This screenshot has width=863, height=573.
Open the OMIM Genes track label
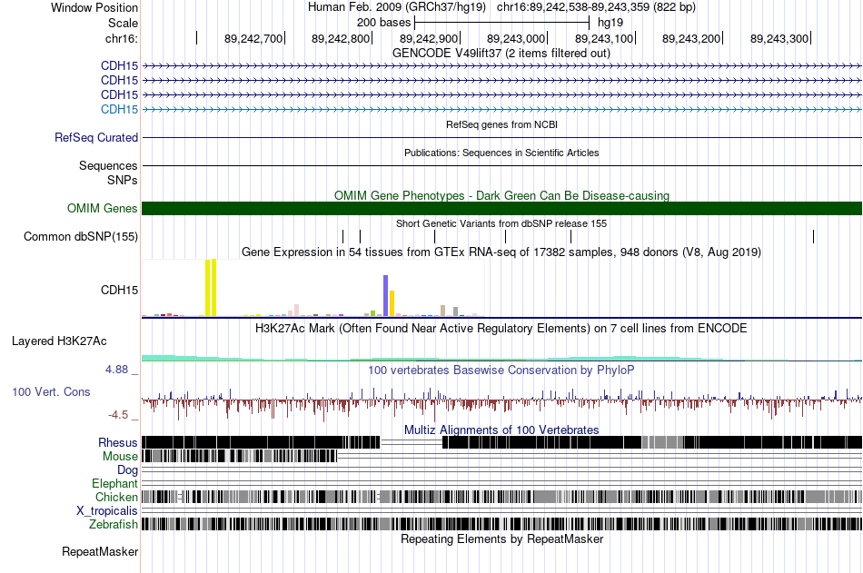pos(102,208)
